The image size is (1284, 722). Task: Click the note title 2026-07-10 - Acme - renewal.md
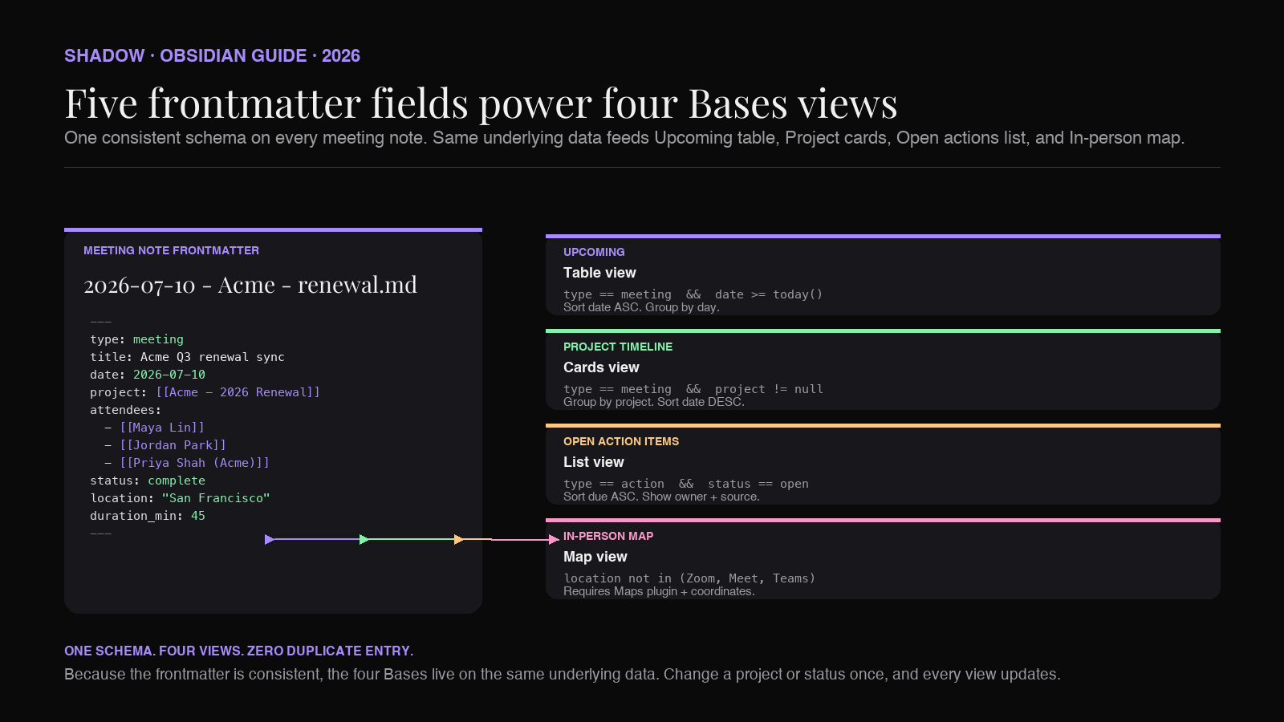click(x=250, y=285)
